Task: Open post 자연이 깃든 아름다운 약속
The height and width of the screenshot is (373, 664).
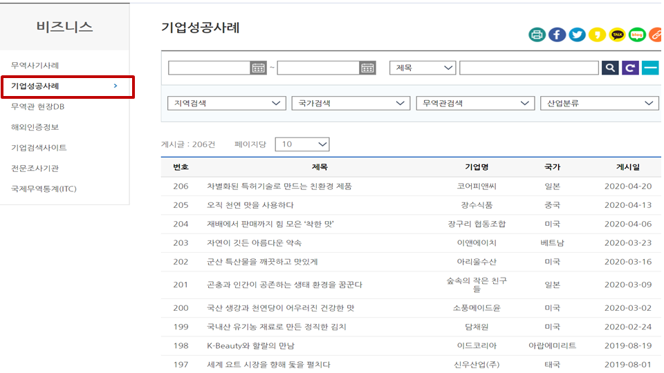Action: click(x=254, y=242)
